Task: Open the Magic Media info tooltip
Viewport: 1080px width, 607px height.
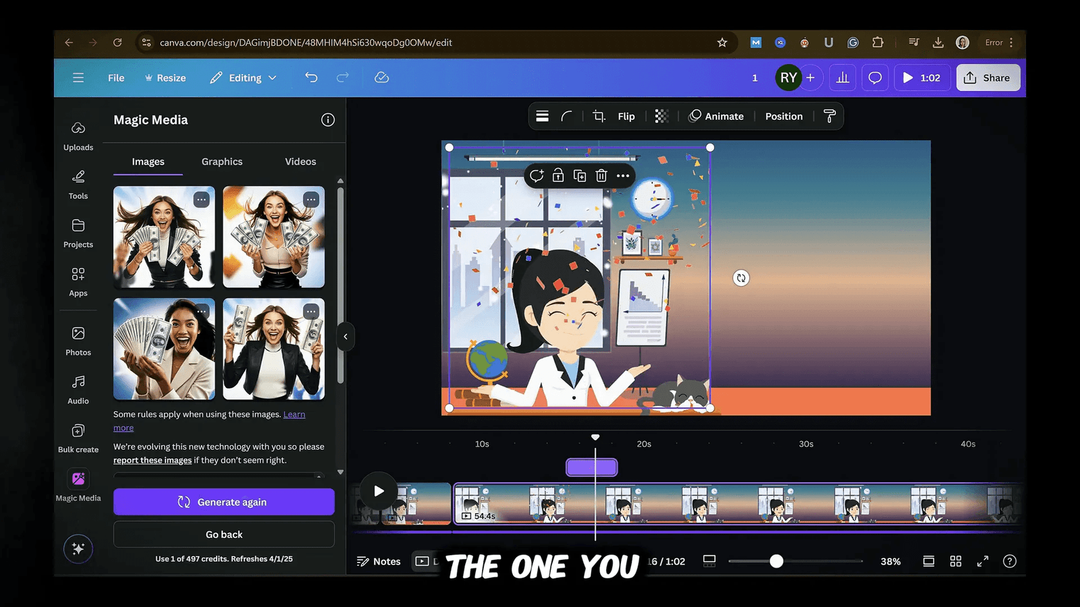Action: [328, 119]
